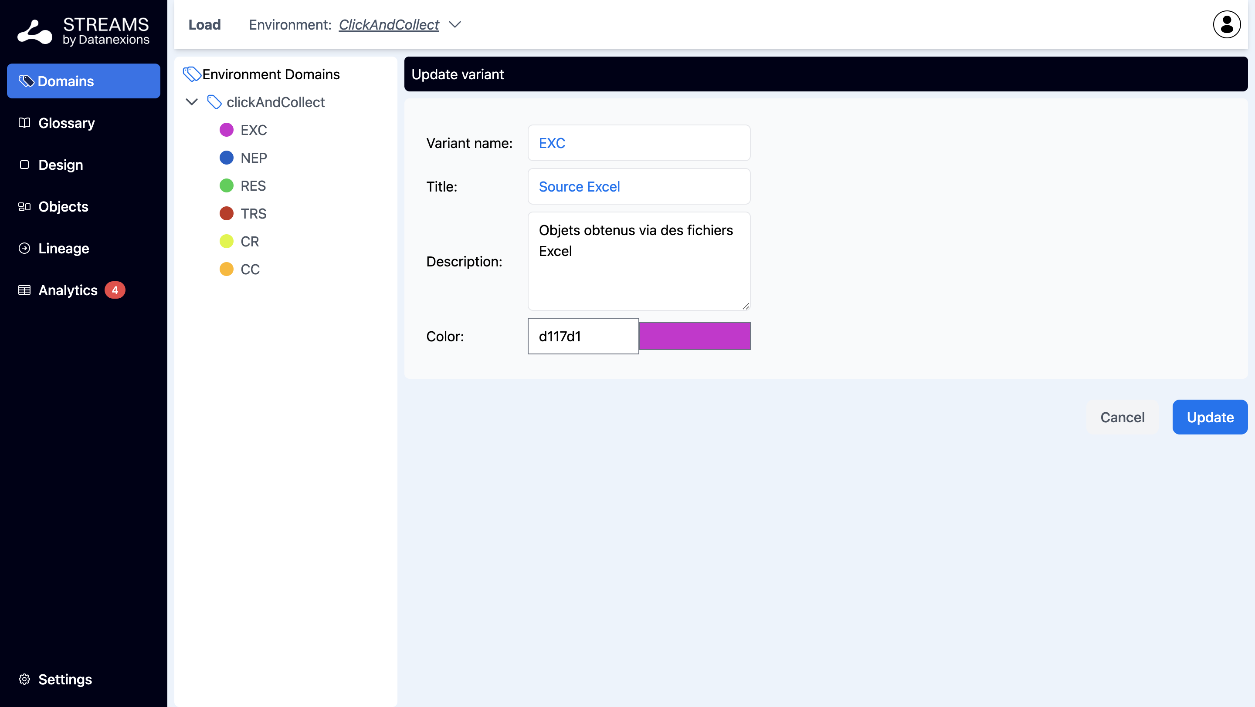The width and height of the screenshot is (1255, 707).
Task: Click the Variant name input field
Action: click(x=639, y=143)
